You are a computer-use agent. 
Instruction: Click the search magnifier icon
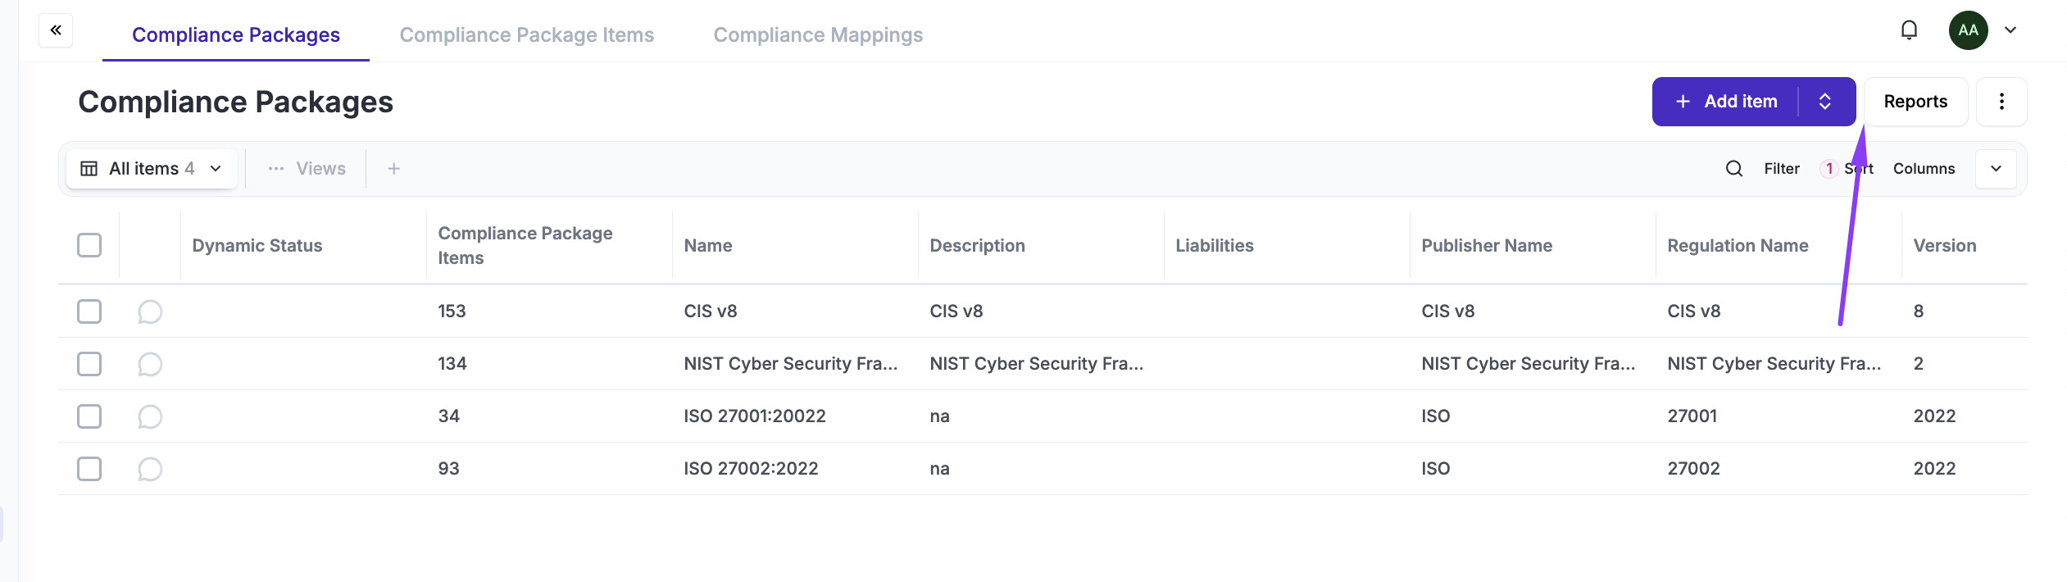1734,169
